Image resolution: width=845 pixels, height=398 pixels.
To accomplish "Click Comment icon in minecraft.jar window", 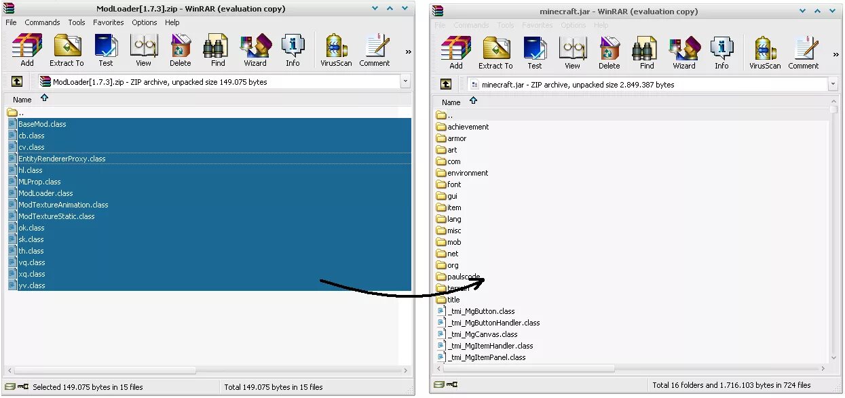I will (x=804, y=53).
